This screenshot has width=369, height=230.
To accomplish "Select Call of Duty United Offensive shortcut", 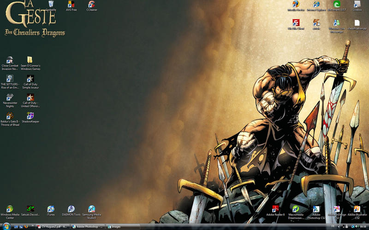I will [x=30, y=100].
